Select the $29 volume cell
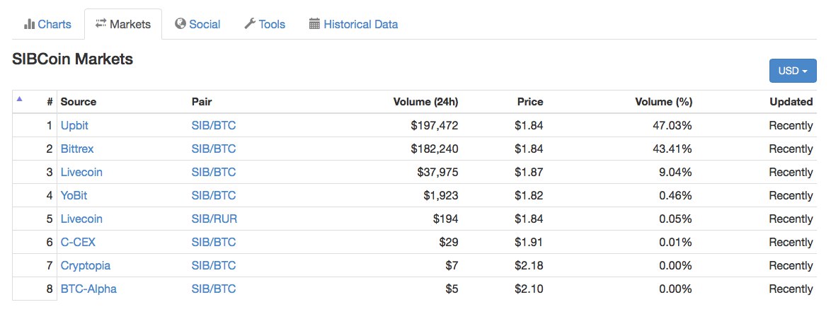 pos(449,242)
